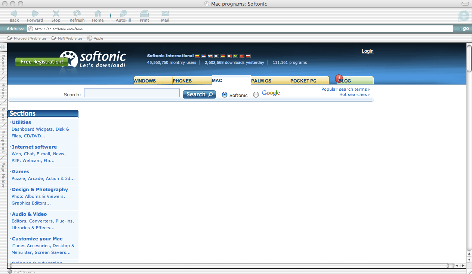This screenshot has width=472, height=274.
Task: Reload the page using Refresh
Action: 77,16
